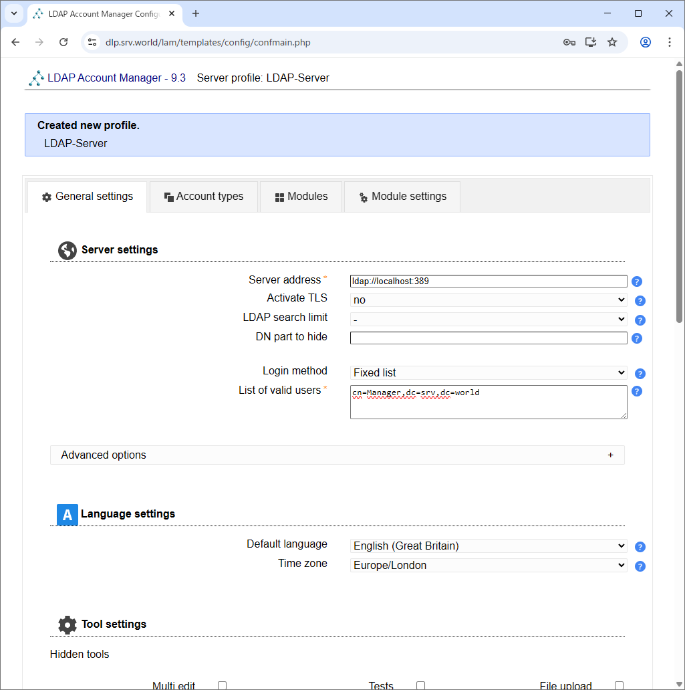Image resolution: width=685 pixels, height=690 pixels.
Task: Click the install app icon in address bar
Action: 590,42
